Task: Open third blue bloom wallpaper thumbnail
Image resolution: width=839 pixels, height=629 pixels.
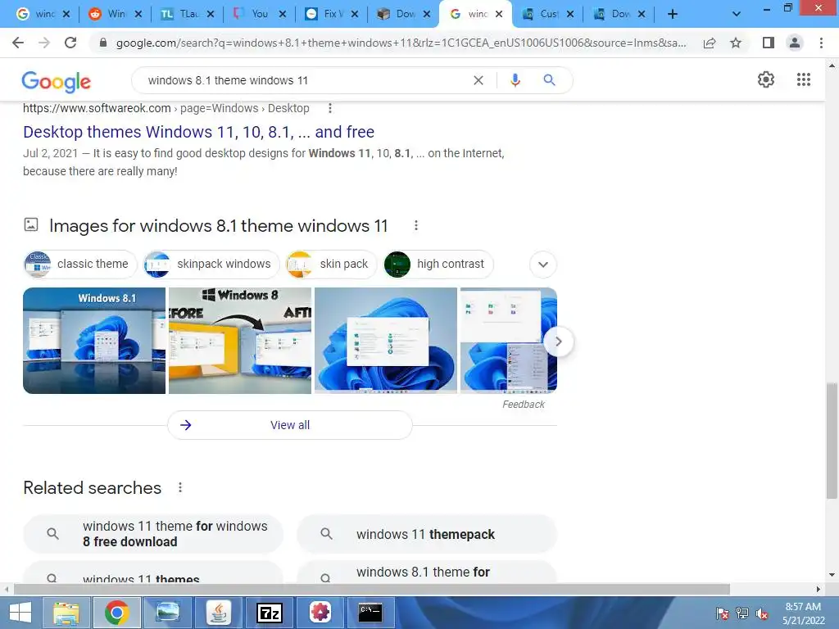Action: click(386, 341)
